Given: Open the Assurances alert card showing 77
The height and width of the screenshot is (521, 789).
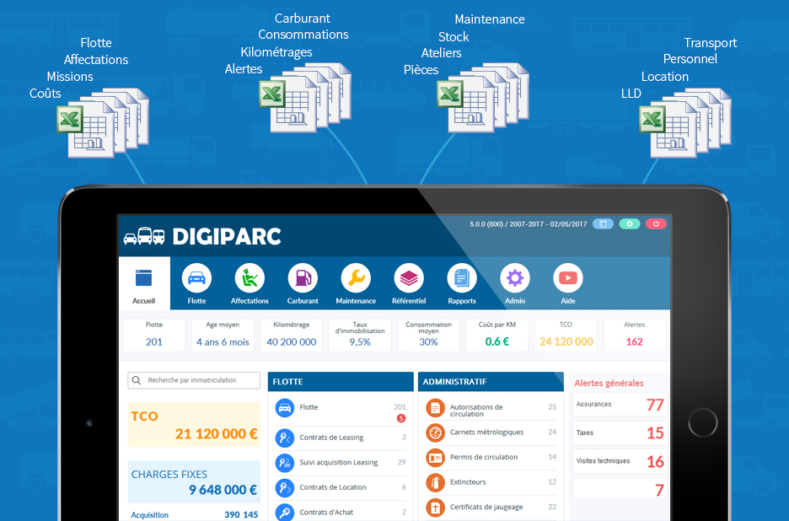Looking at the screenshot, I should click(x=620, y=404).
